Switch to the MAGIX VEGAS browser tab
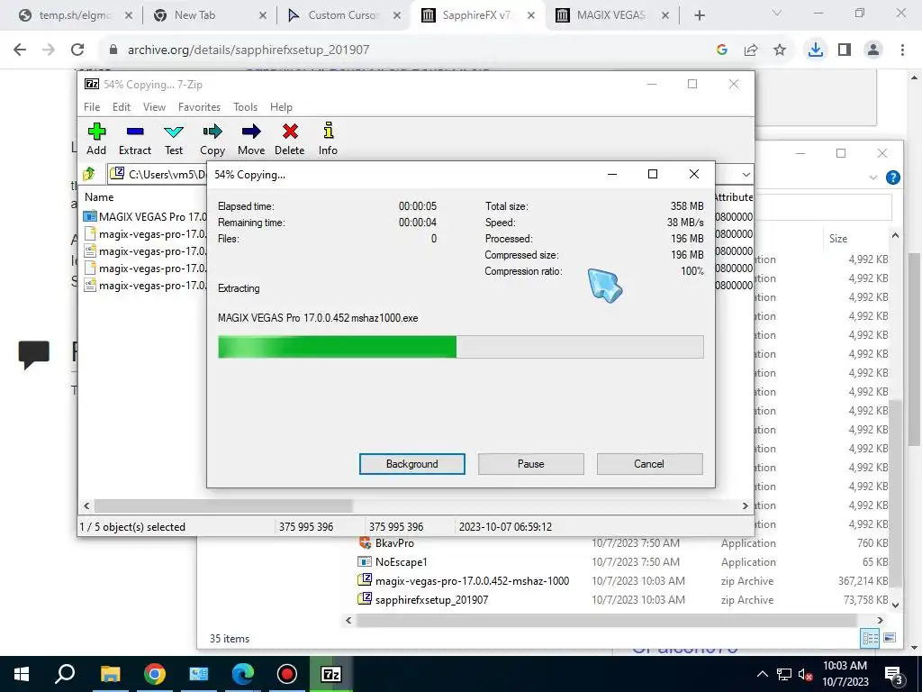Screen dimensions: 922x692 pyautogui.click(x=612, y=15)
